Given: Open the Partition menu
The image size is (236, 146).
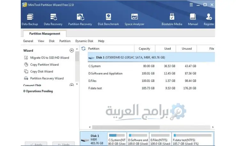Looking at the screenshot, I should coord(65,41).
